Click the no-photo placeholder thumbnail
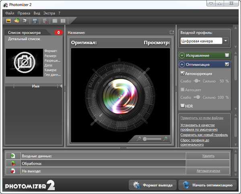Image resolution: width=241 pixels, height=194 pixels. click(x=25, y=63)
